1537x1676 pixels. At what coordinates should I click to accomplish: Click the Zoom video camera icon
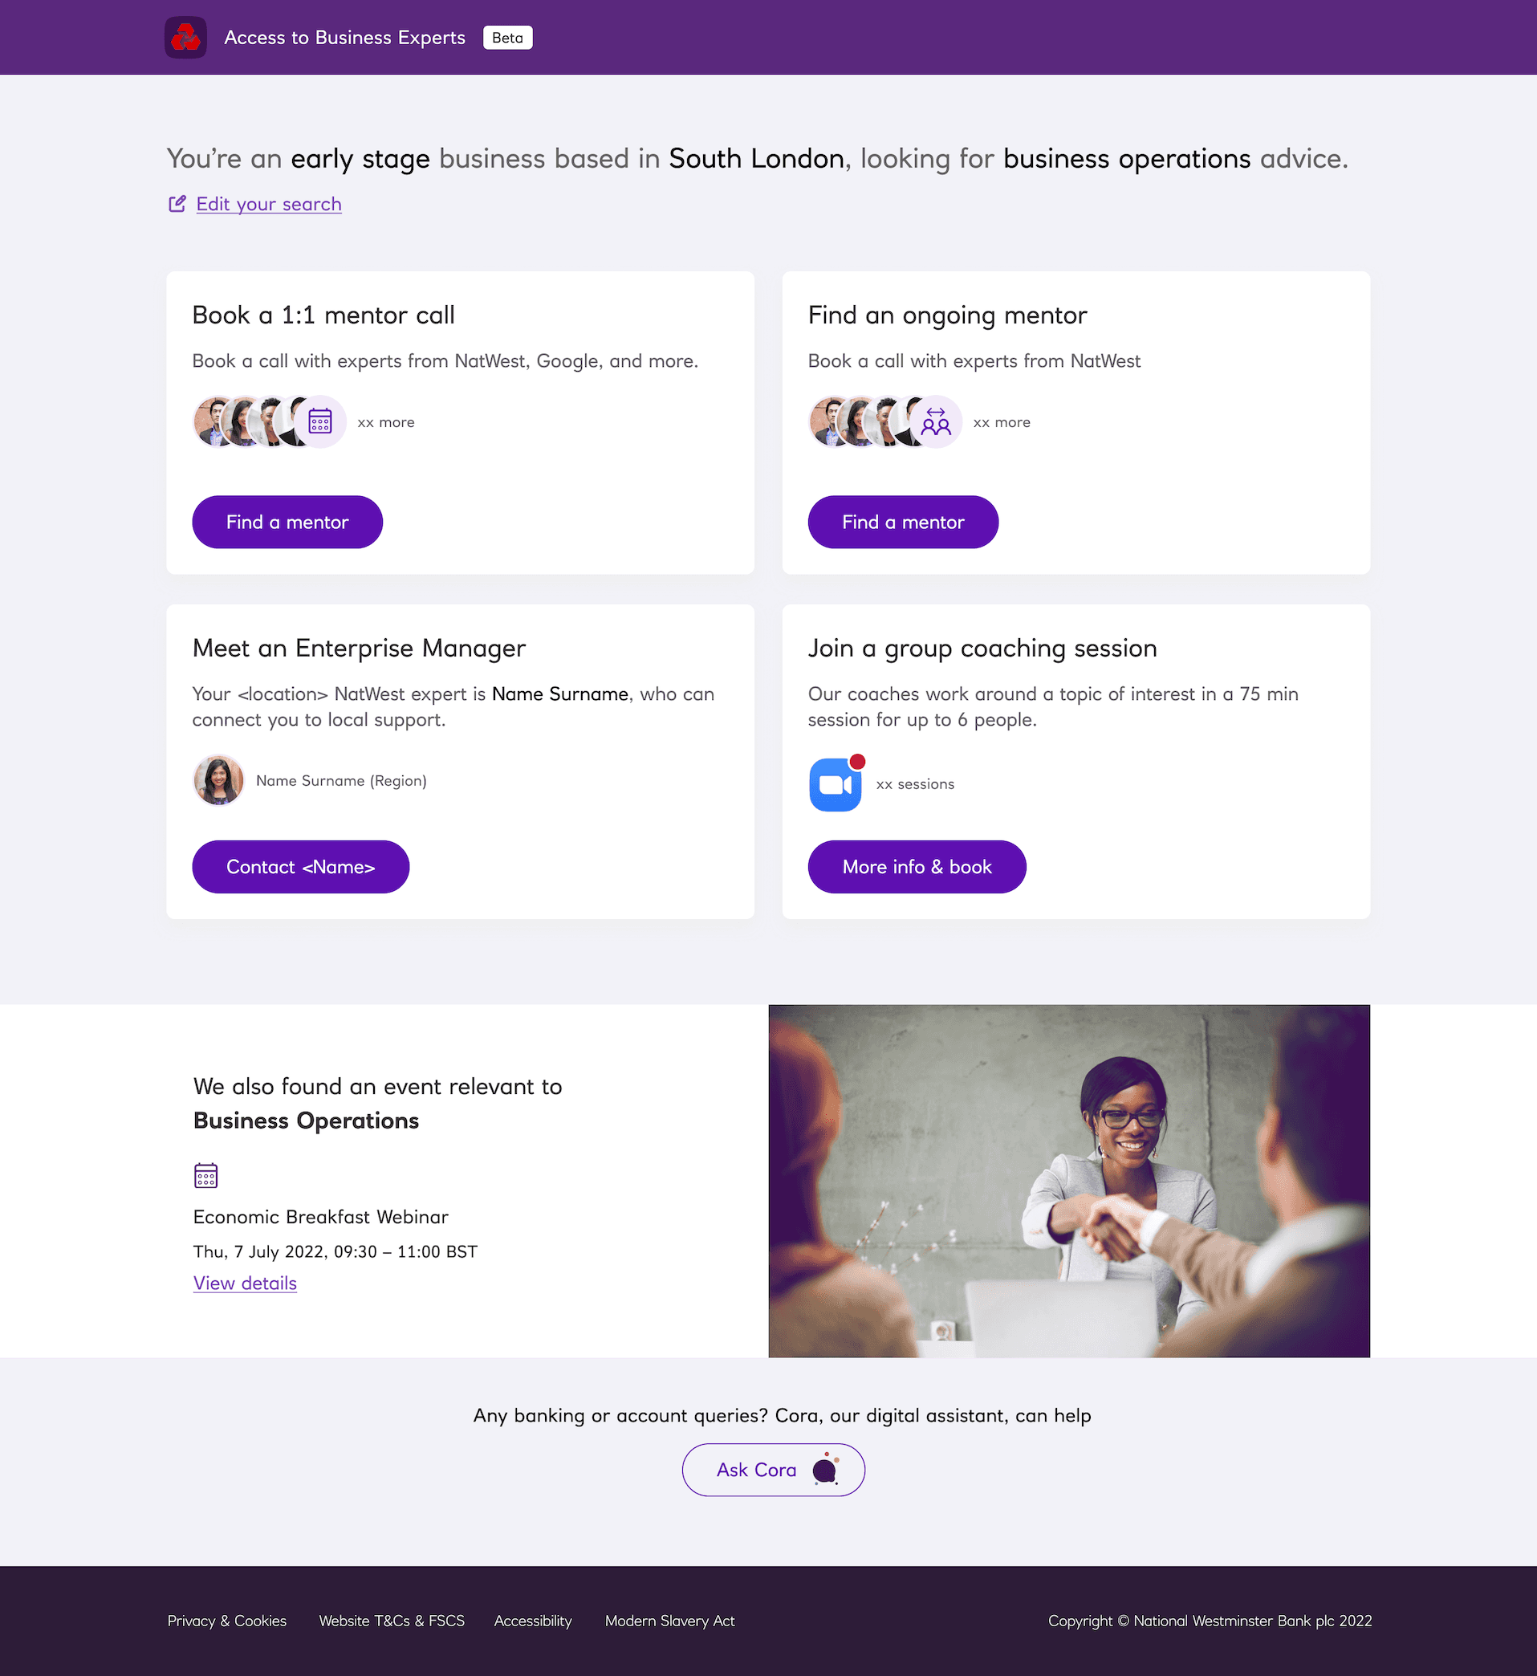point(836,784)
